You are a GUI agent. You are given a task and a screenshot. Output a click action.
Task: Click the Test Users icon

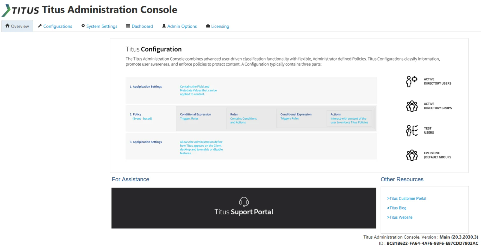pos(412,131)
